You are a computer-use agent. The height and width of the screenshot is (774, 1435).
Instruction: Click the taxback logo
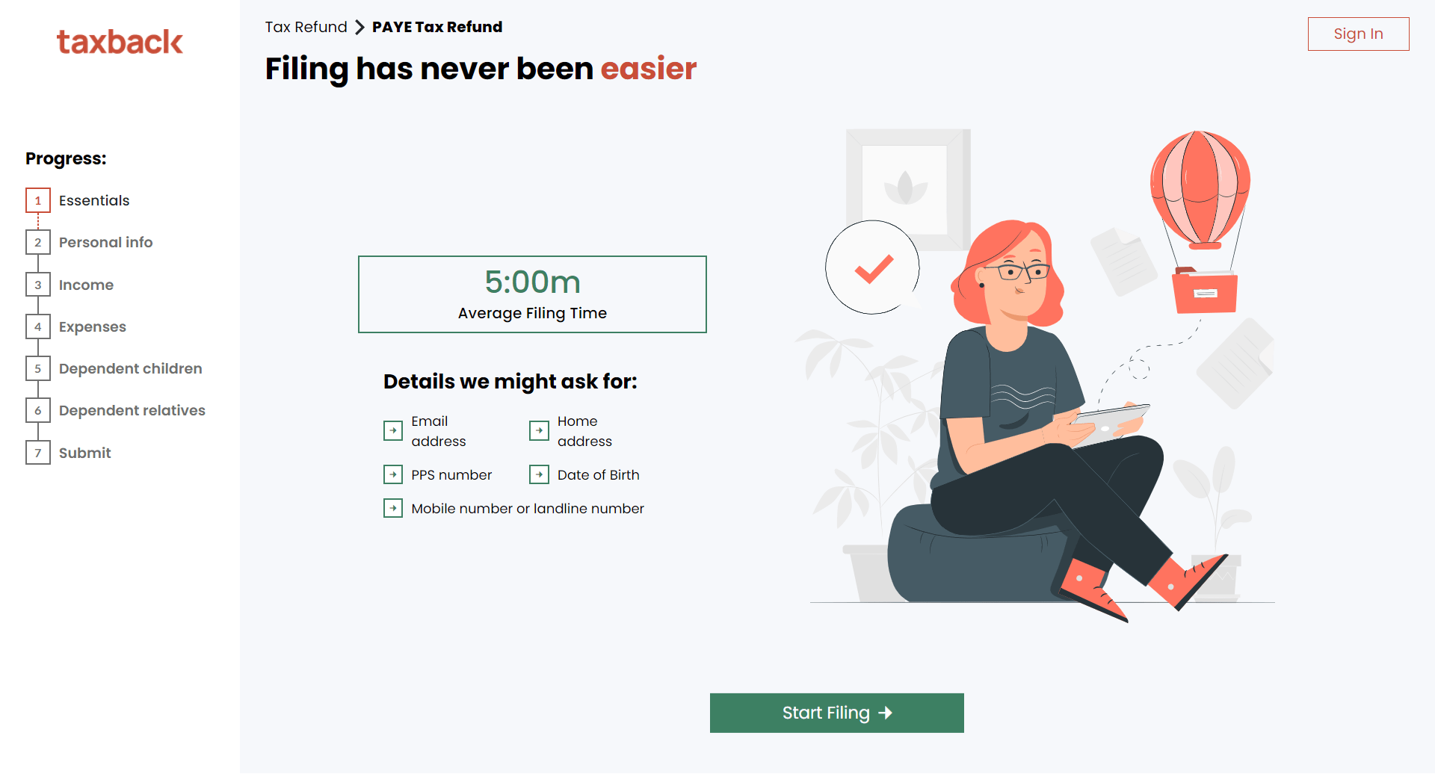tap(120, 41)
